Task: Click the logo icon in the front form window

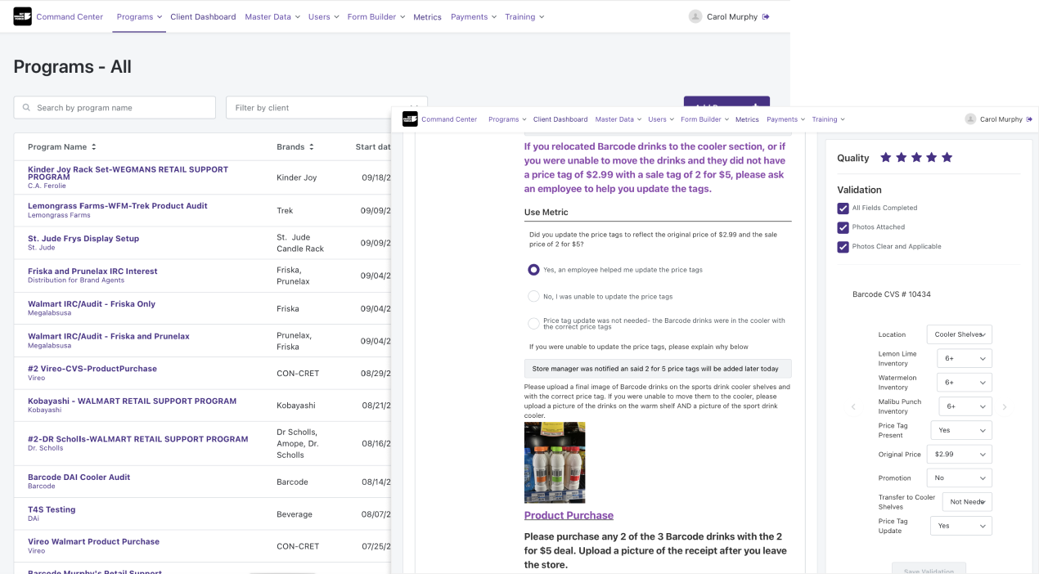Action: point(410,119)
